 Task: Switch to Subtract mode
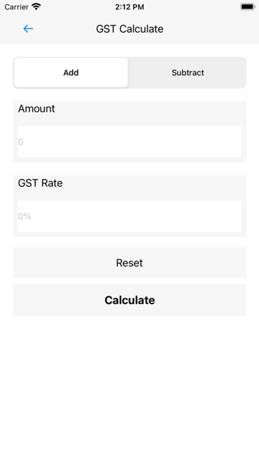[x=188, y=72]
